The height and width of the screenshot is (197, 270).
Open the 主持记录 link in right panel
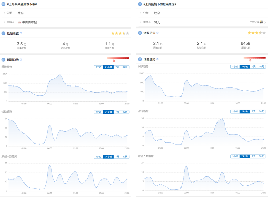click(255, 22)
